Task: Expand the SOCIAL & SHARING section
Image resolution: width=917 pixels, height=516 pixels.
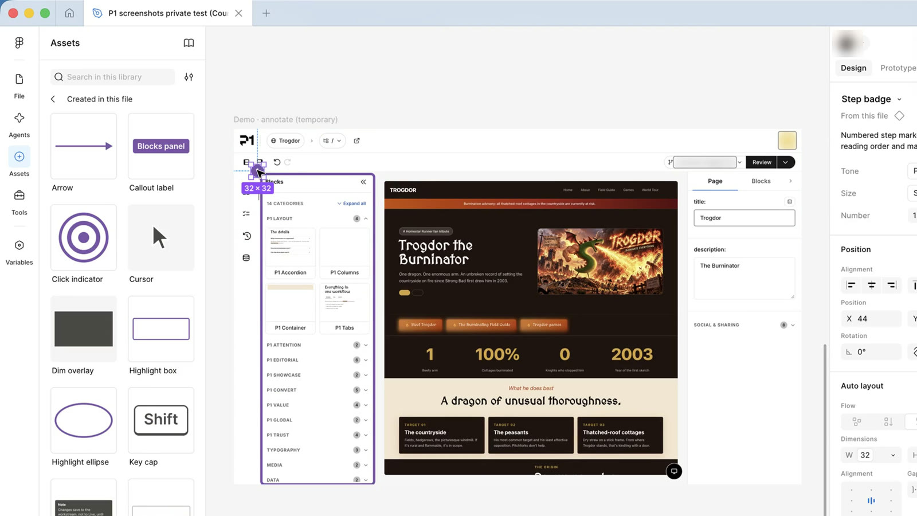Action: [793, 325]
